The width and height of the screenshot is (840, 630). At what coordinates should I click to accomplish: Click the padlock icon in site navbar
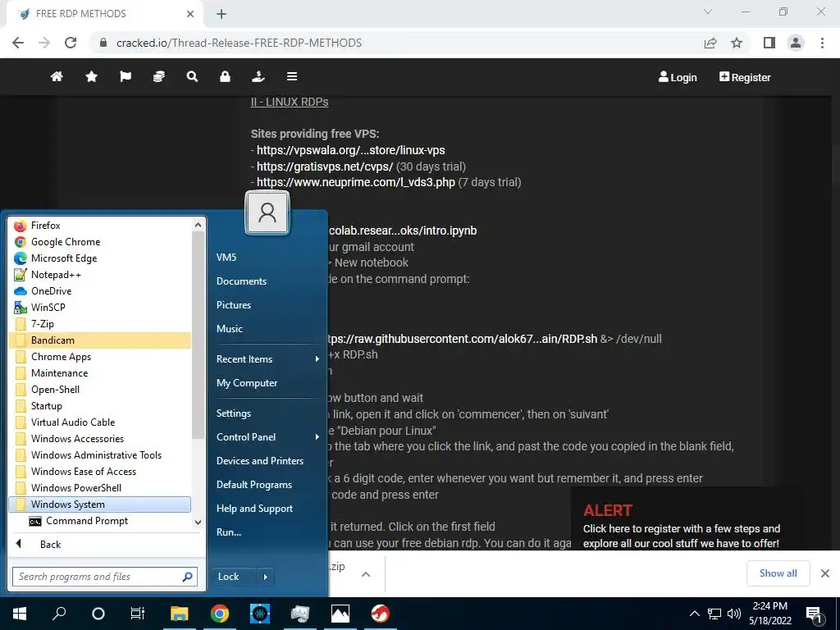coord(225,76)
